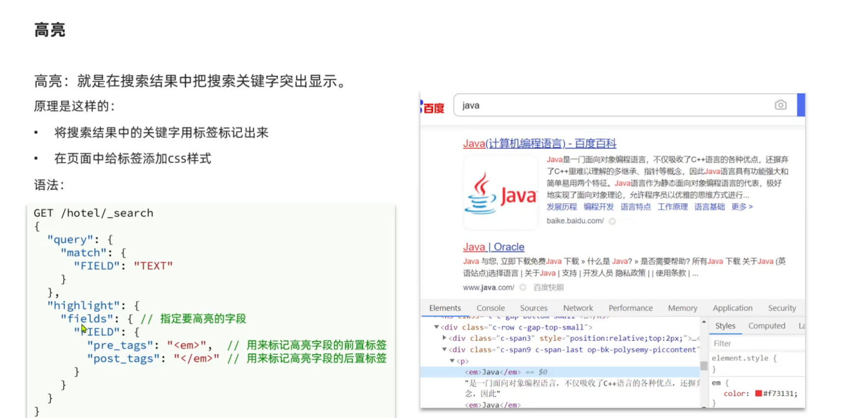This screenshot has height=418, width=844.
Task: Click the icon beside baike.baidu.com
Action: (612, 221)
